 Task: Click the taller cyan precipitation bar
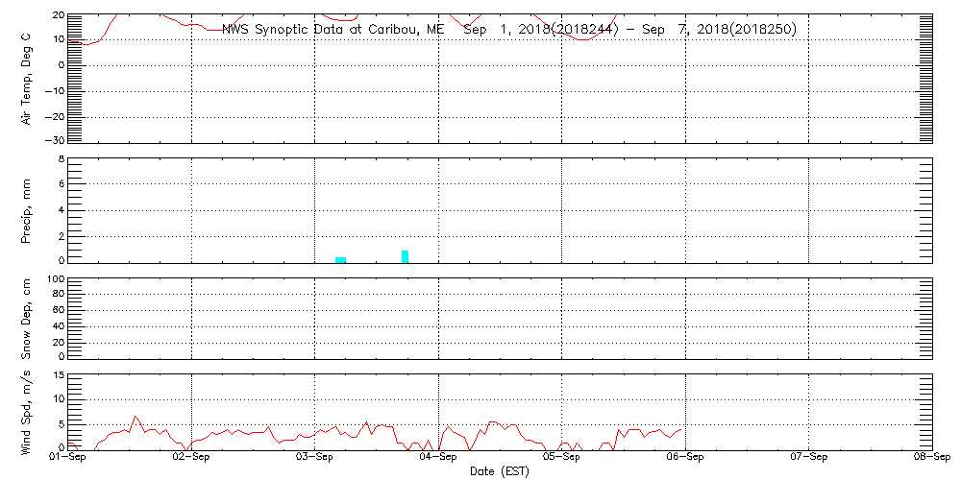tap(406, 256)
